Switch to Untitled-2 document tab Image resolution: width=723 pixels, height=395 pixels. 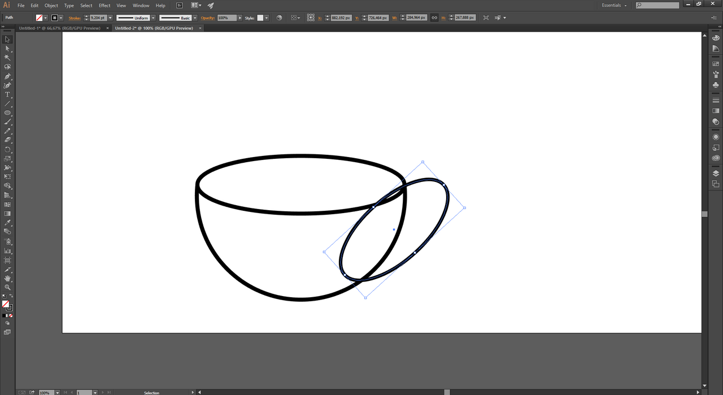[154, 28]
